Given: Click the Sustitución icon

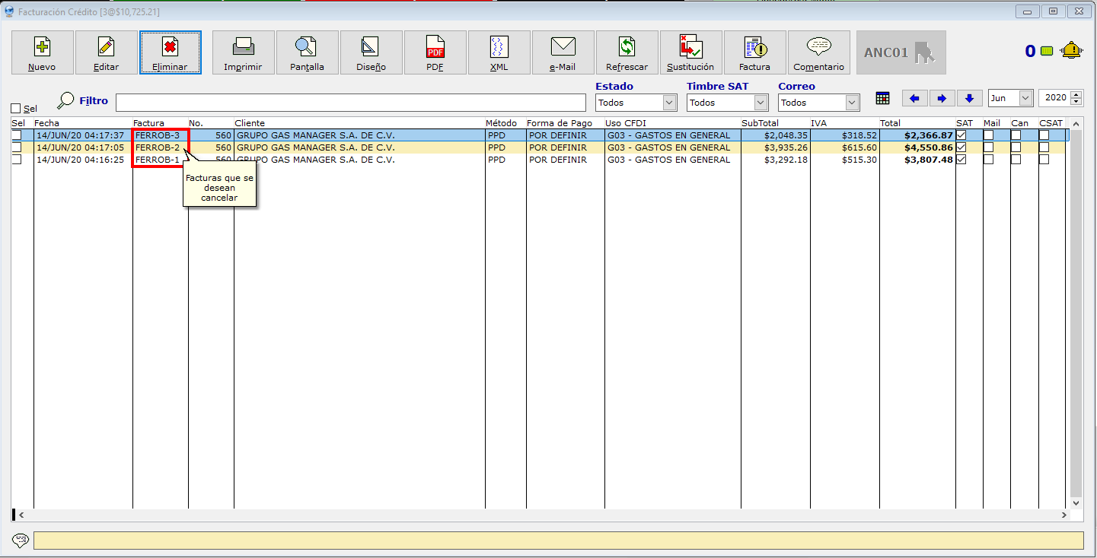Looking at the screenshot, I should [x=690, y=52].
